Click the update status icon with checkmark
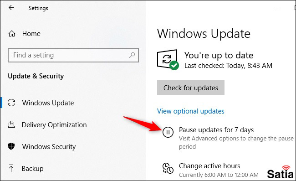 click(168, 60)
